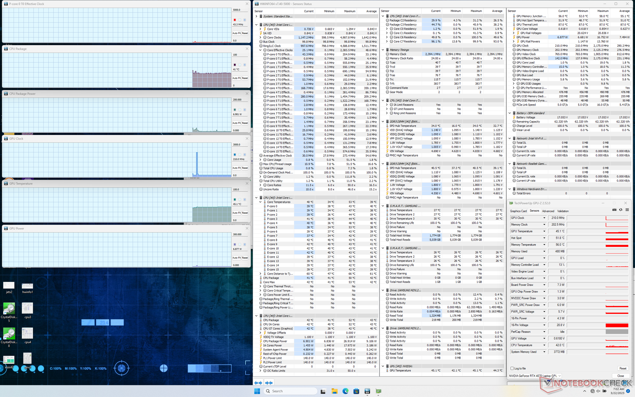Click Auto Fit in GPU Clock graph window
635x397 pixels.
click(x=236, y=168)
